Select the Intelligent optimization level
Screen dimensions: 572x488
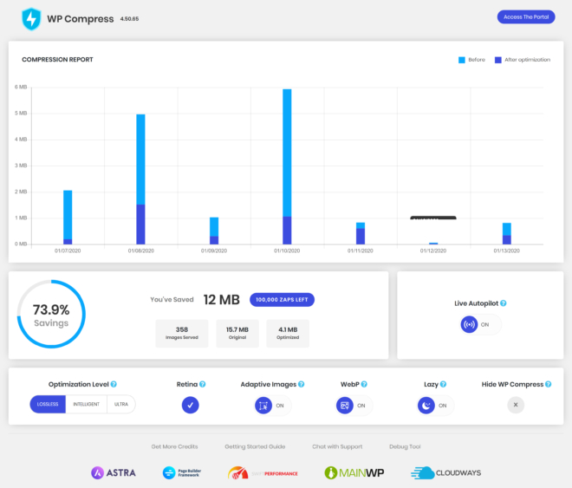86,404
